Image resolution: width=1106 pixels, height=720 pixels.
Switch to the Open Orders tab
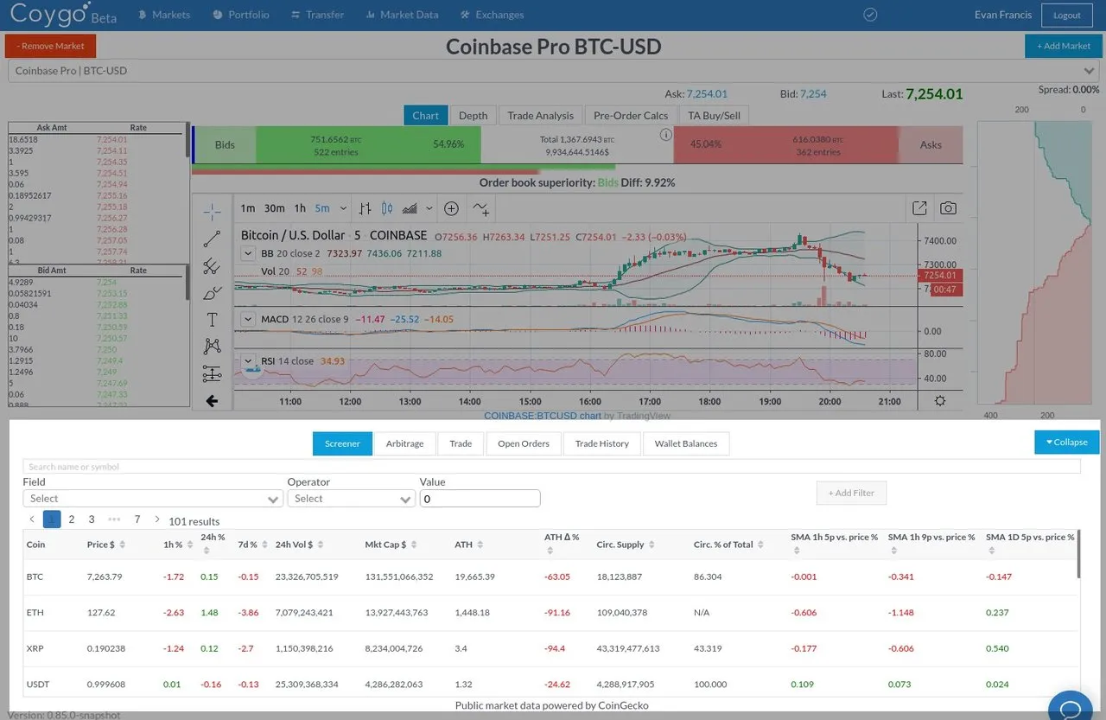coord(524,443)
